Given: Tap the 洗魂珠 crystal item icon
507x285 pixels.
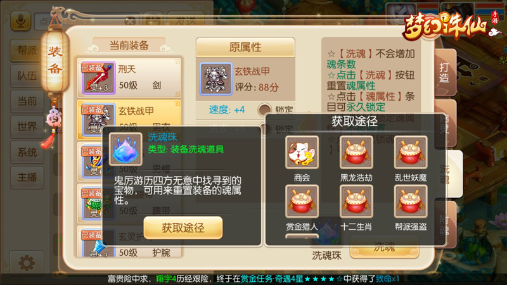Looking at the screenshot, I should click(125, 149).
